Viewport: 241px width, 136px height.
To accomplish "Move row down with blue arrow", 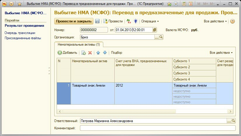I will [x=105, y=53].
